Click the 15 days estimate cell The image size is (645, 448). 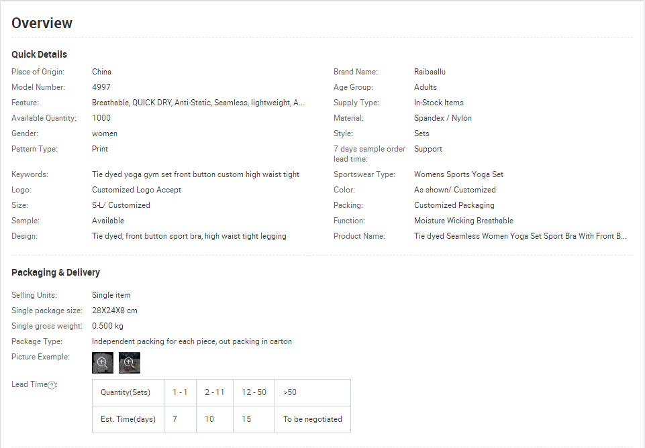point(254,419)
